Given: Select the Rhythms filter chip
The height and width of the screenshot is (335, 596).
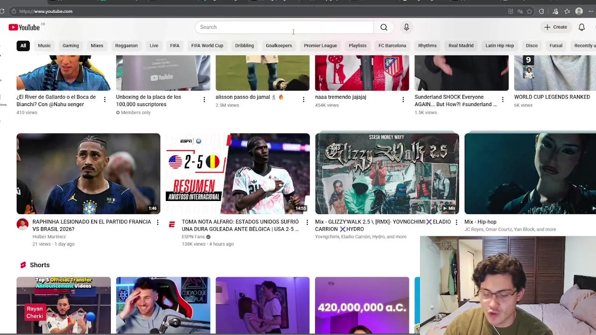Looking at the screenshot, I should pos(427,46).
